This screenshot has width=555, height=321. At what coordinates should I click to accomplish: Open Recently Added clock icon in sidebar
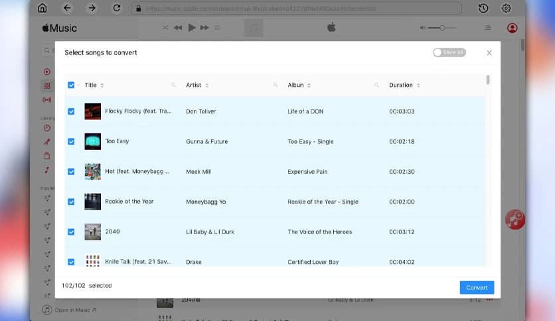tap(46, 128)
